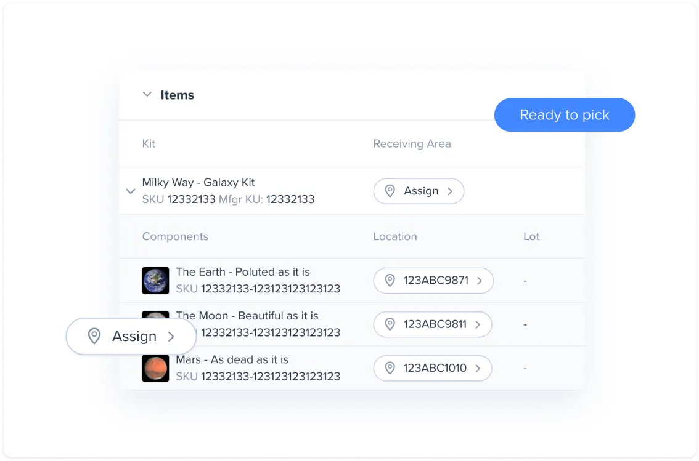The height and width of the screenshot is (461, 699).
Task: Click the pin icon on the floating Assign button
Action: click(94, 336)
